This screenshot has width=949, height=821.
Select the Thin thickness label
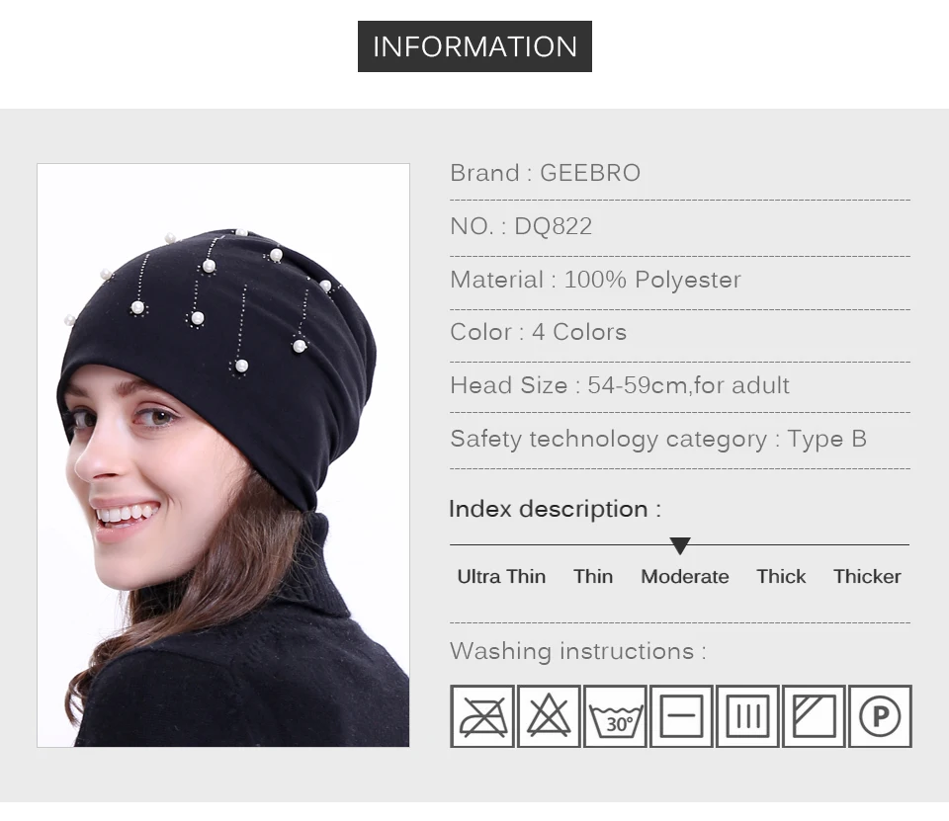(593, 577)
